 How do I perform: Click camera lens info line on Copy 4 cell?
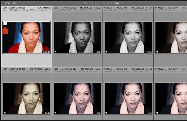pos(77,71)
